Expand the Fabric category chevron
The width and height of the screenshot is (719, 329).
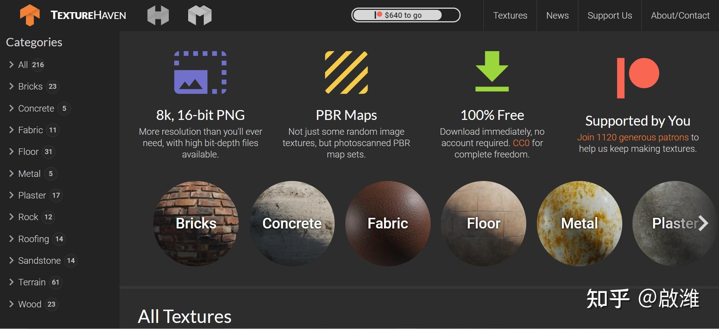11,130
